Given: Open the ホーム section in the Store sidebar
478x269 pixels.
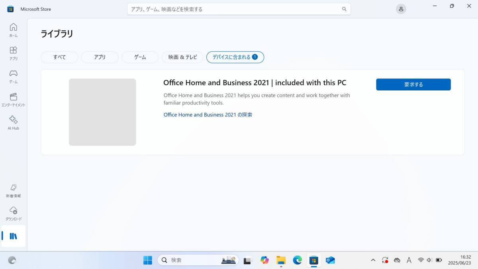Looking at the screenshot, I should tap(13, 30).
